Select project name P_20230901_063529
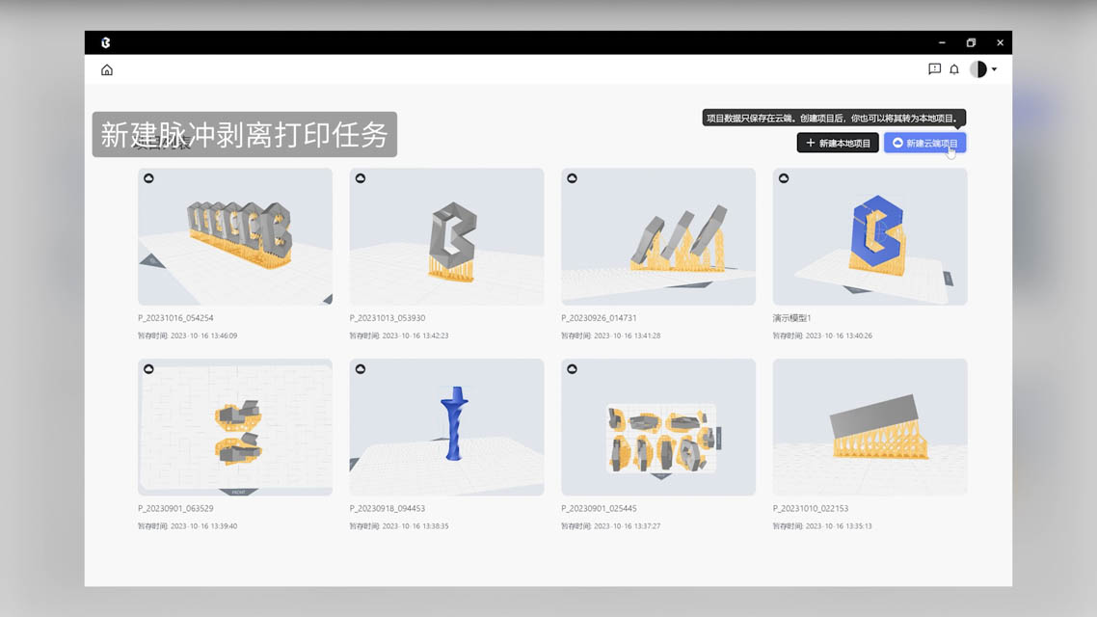The height and width of the screenshot is (617, 1097). (175, 509)
